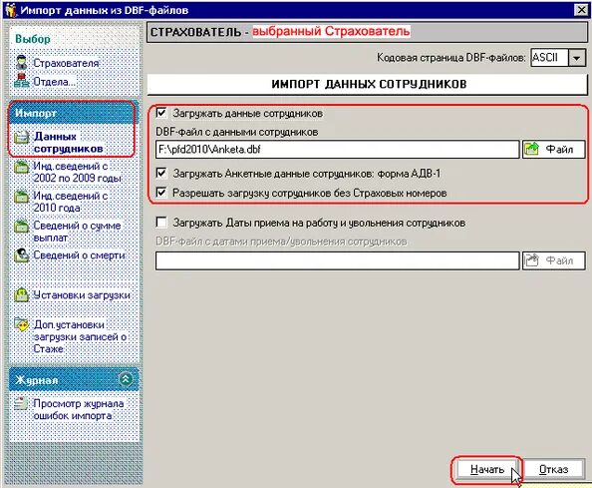The image size is (592, 488).
Task: Select Инд.сведений с 2010 года
Action: [71, 202]
